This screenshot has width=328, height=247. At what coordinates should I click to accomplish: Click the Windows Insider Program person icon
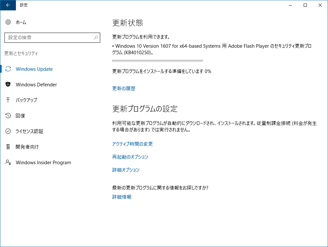click(x=8, y=162)
